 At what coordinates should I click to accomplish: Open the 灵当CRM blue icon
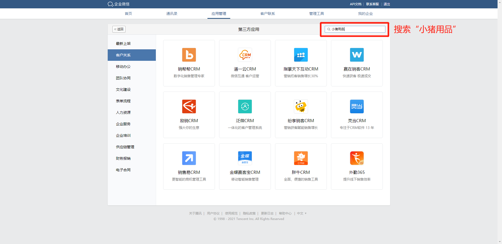click(357, 106)
